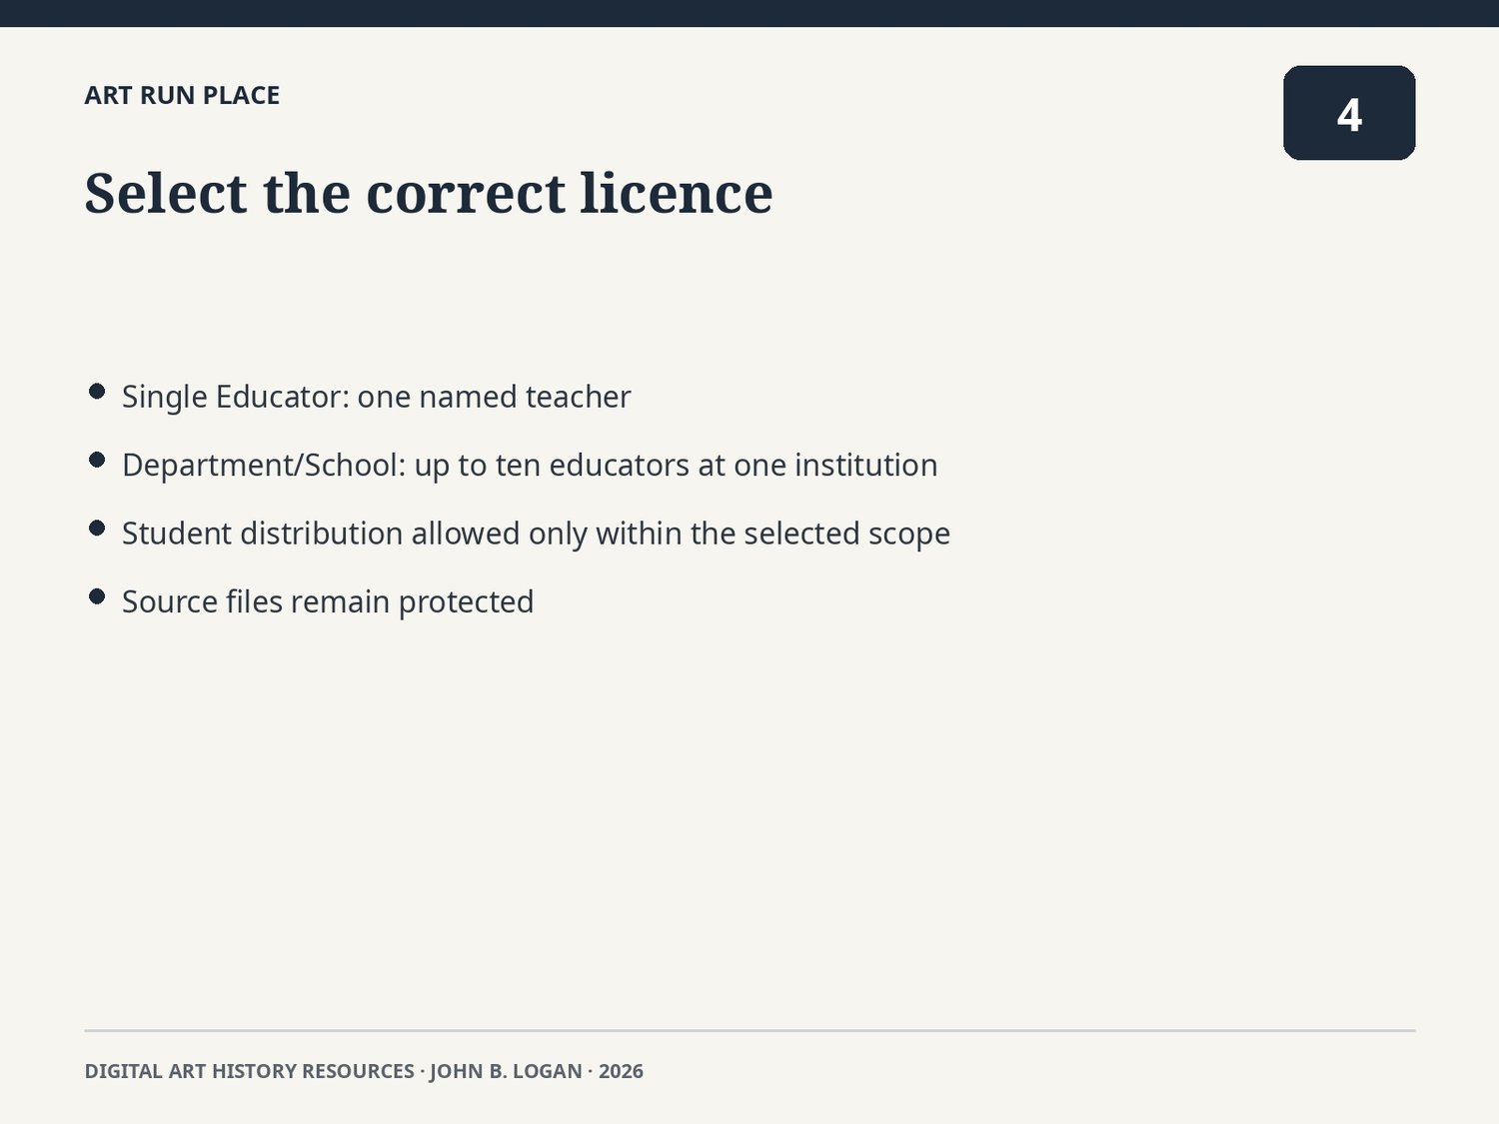Click the 'one named teacher' phrase
This screenshot has height=1124, width=1499.
point(494,397)
